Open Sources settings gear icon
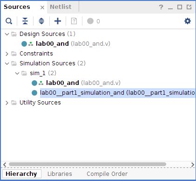196x181 pixels. pyautogui.click(x=188, y=21)
